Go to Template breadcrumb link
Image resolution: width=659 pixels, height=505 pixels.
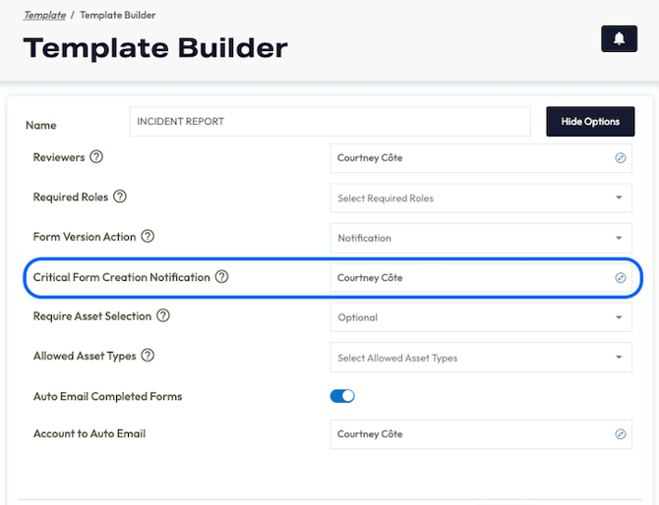[45, 16]
